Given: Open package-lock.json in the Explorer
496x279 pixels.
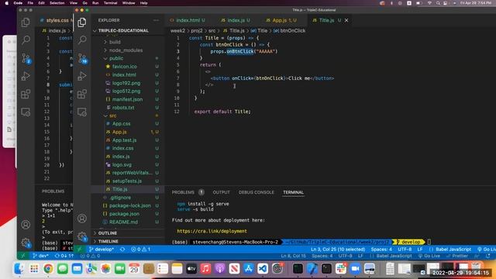Looking at the screenshot, I should (129, 205).
